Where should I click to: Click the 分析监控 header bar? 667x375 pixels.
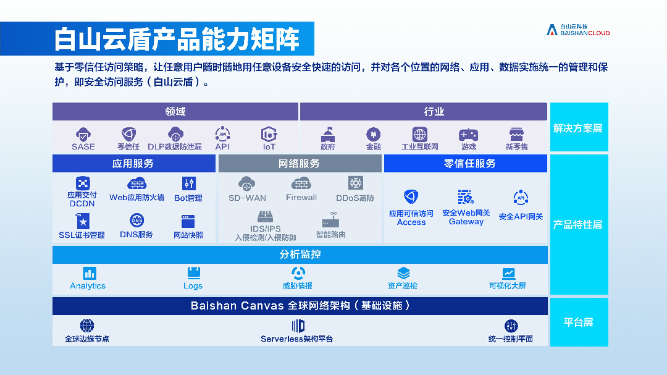tap(300, 255)
